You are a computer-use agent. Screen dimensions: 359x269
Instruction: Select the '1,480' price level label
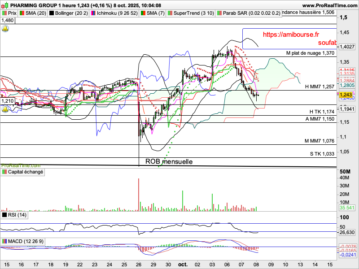coord(8,20)
